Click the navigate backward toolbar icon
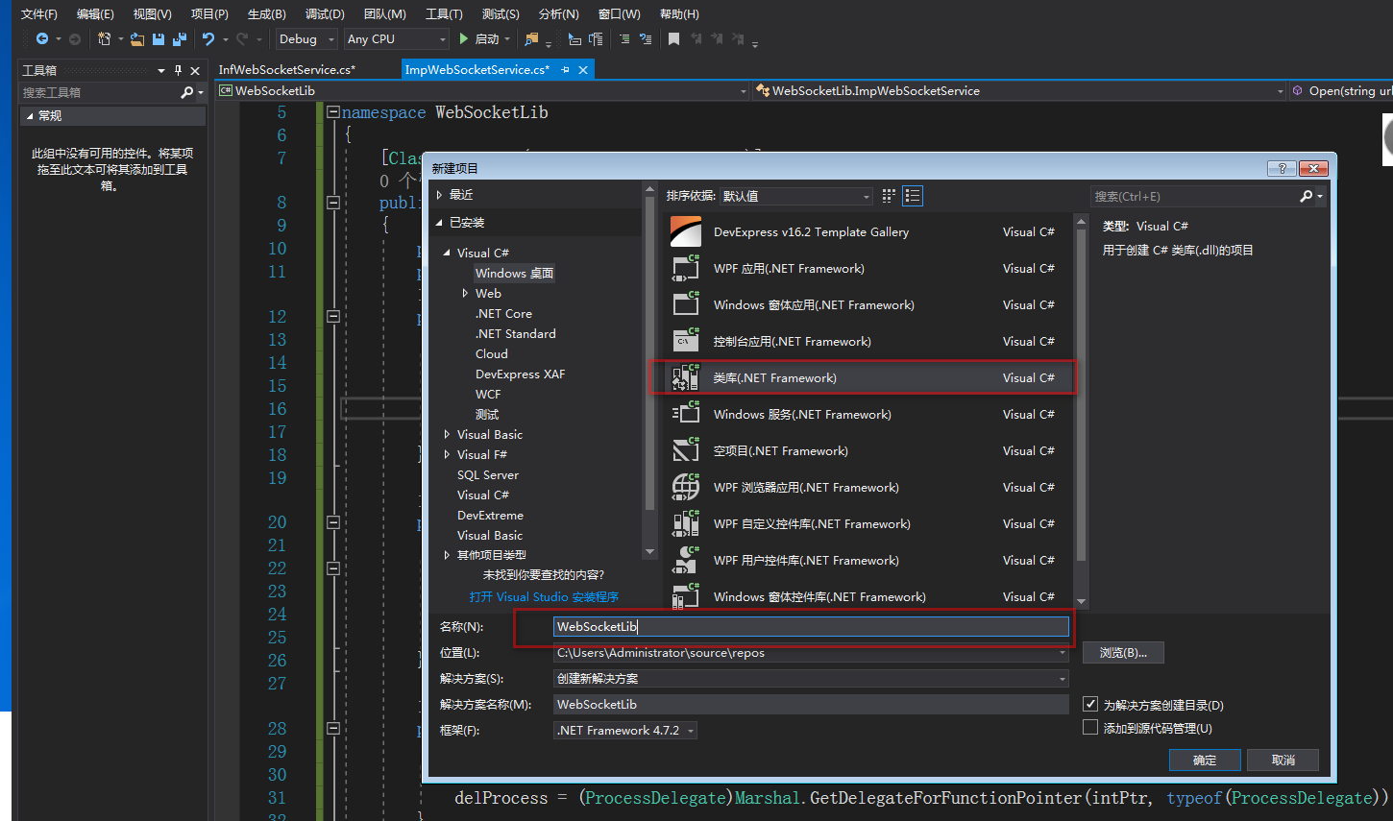Image resolution: width=1393 pixels, height=821 pixels. tap(41, 39)
